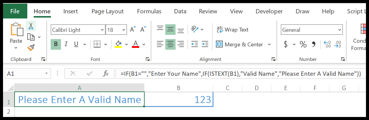
Task: Decrease font size with smaller A
Action: 143,30
